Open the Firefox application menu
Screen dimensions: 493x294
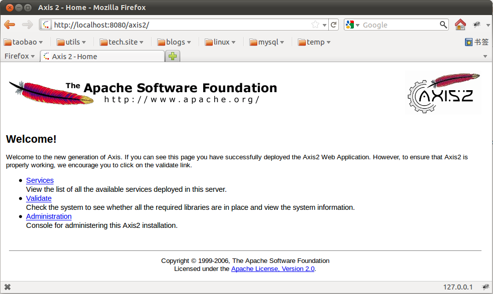point(20,56)
